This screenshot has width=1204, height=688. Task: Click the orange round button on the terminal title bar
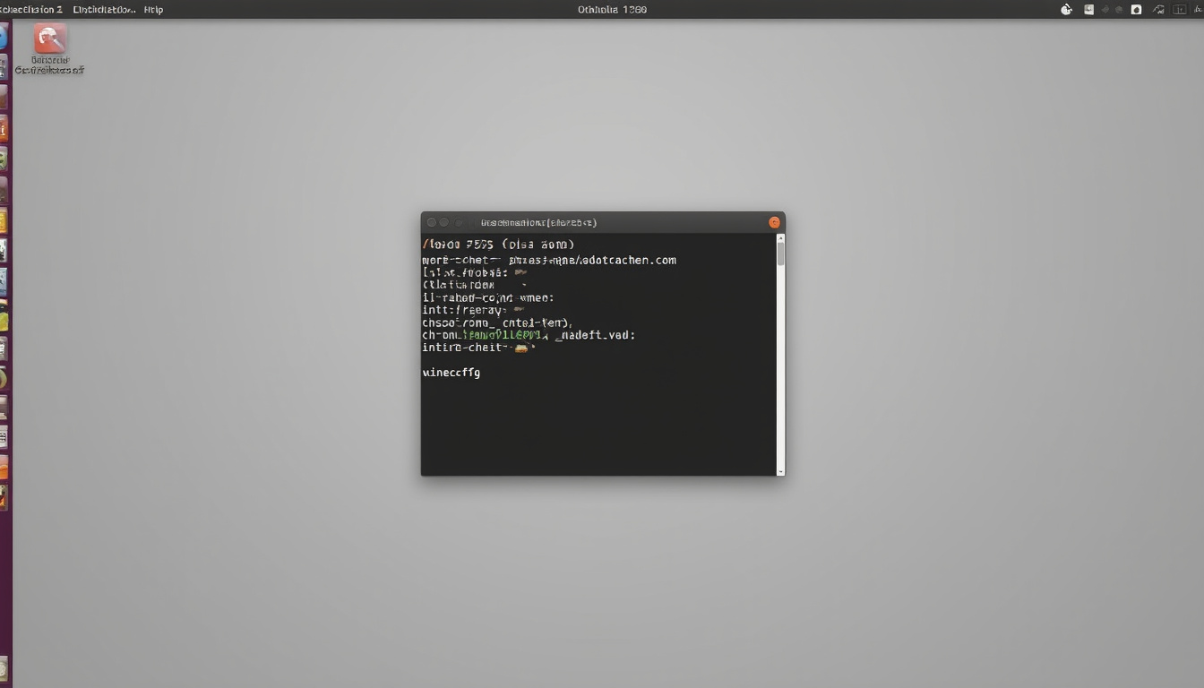click(774, 222)
